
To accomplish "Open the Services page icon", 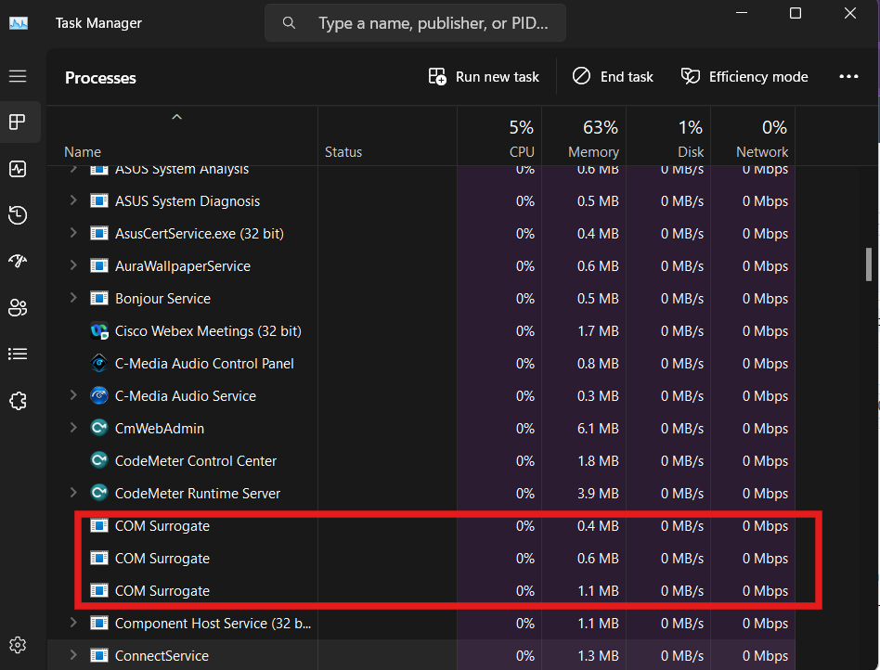I will click(18, 401).
